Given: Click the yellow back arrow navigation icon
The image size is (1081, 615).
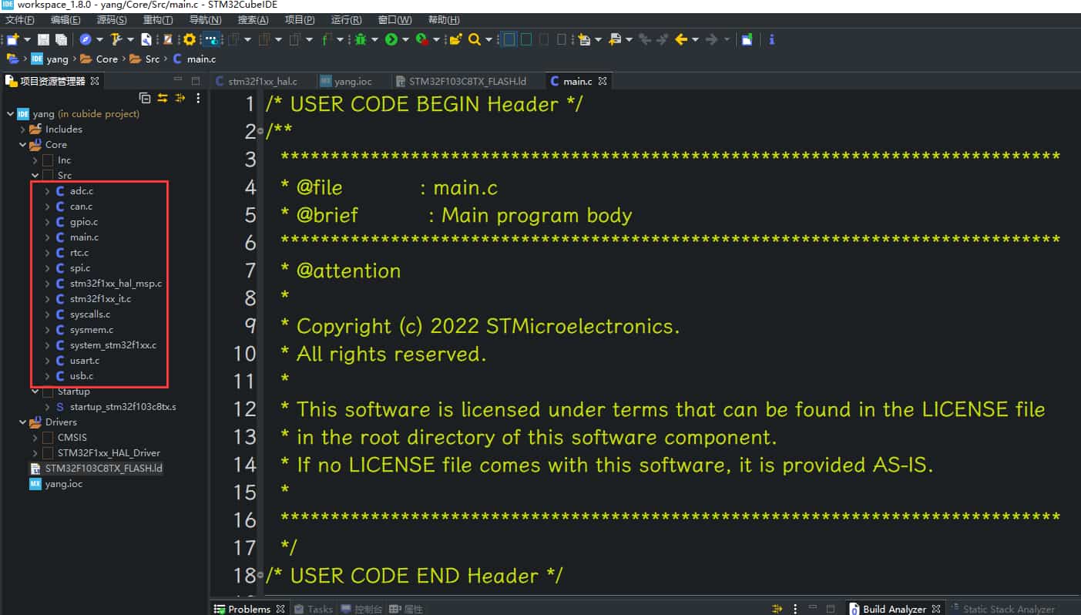Looking at the screenshot, I should tap(680, 39).
